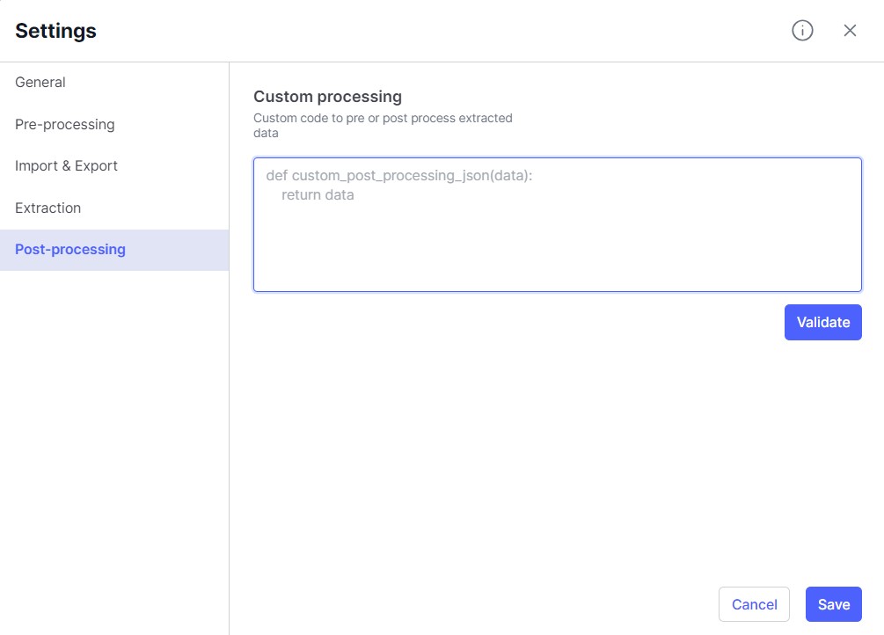
Task: Click the Custom processing heading
Action: [327, 97]
